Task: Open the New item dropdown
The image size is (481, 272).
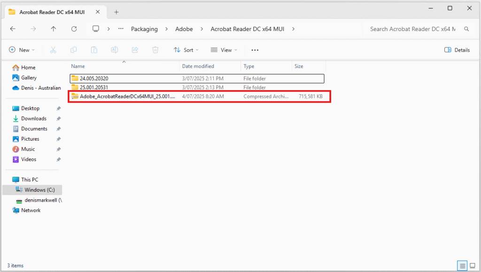Action: point(22,50)
